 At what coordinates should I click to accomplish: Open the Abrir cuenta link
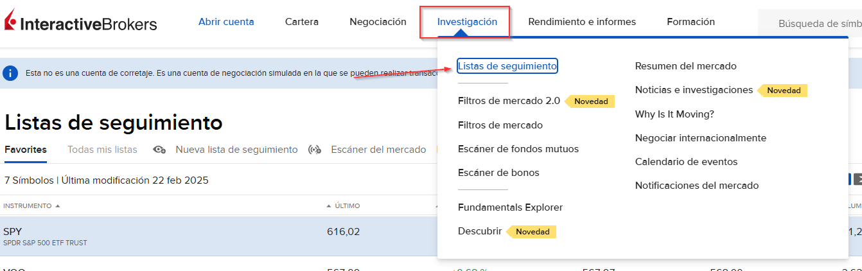click(226, 22)
